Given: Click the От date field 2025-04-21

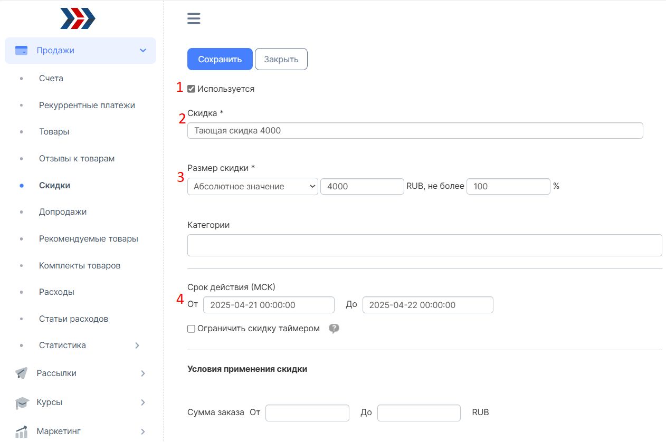Looking at the screenshot, I should click(x=269, y=305).
